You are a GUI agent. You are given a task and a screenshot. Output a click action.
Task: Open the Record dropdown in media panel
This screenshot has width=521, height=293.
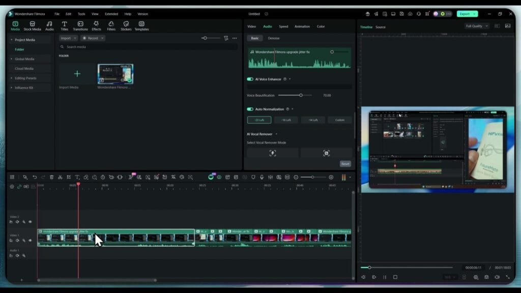(x=102, y=38)
